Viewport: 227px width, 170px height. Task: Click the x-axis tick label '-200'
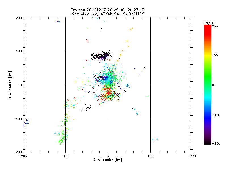pos(23,156)
